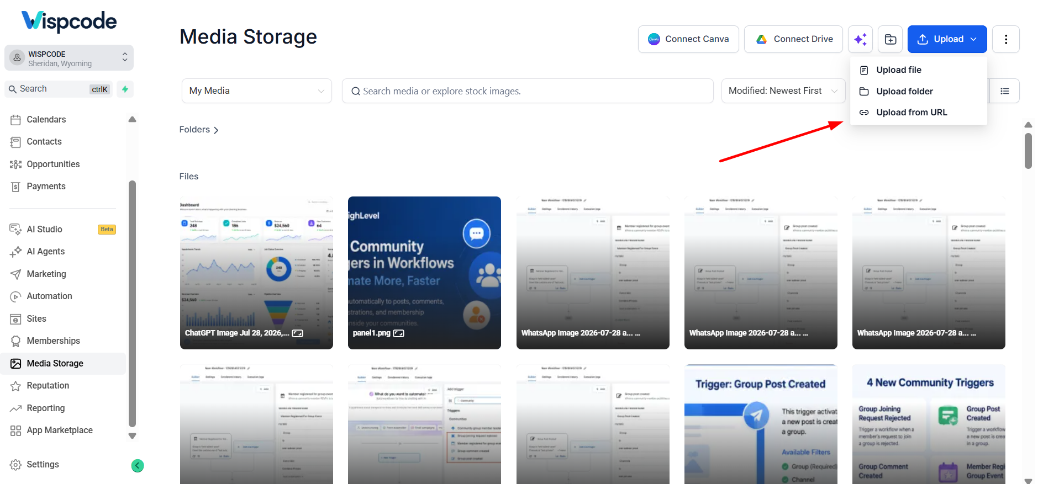Viewport: 1059px width, 484px height.
Task: Click the Connect Canva button
Action: pos(688,39)
